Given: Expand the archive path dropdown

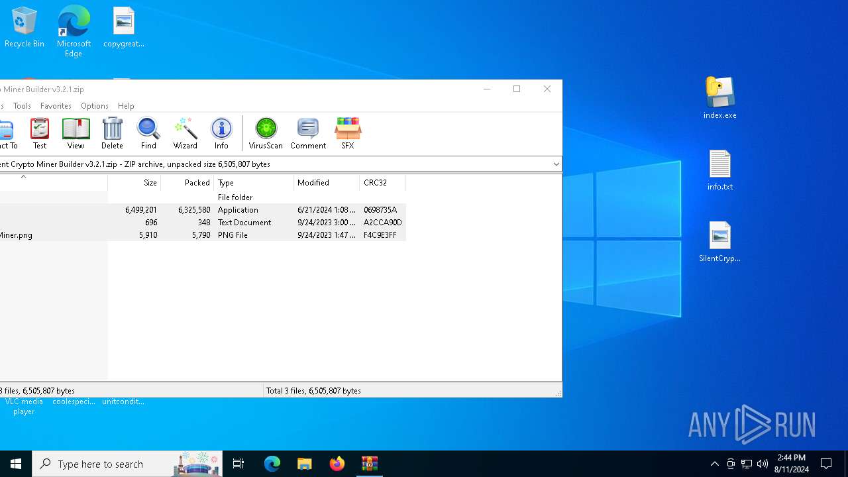Looking at the screenshot, I should [x=556, y=164].
